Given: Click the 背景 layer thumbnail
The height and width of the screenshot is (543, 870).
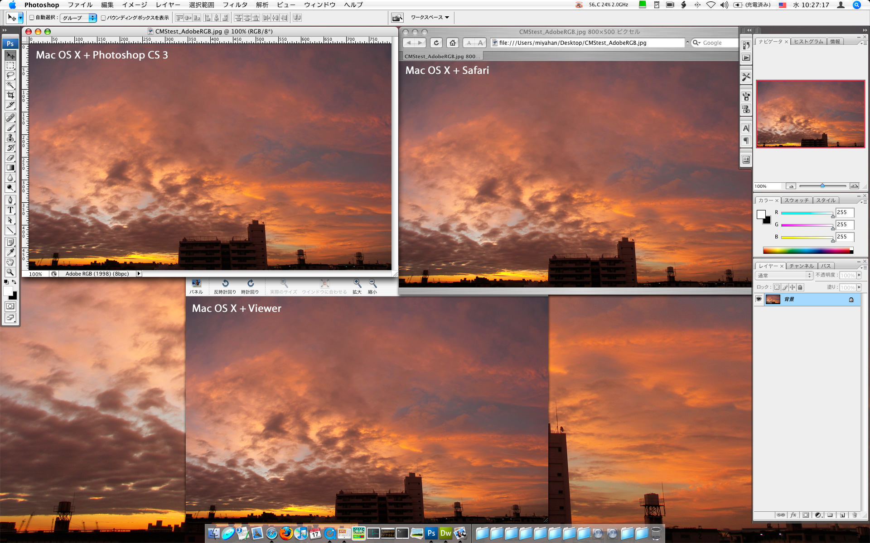Looking at the screenshot, I should coord(772,299).
